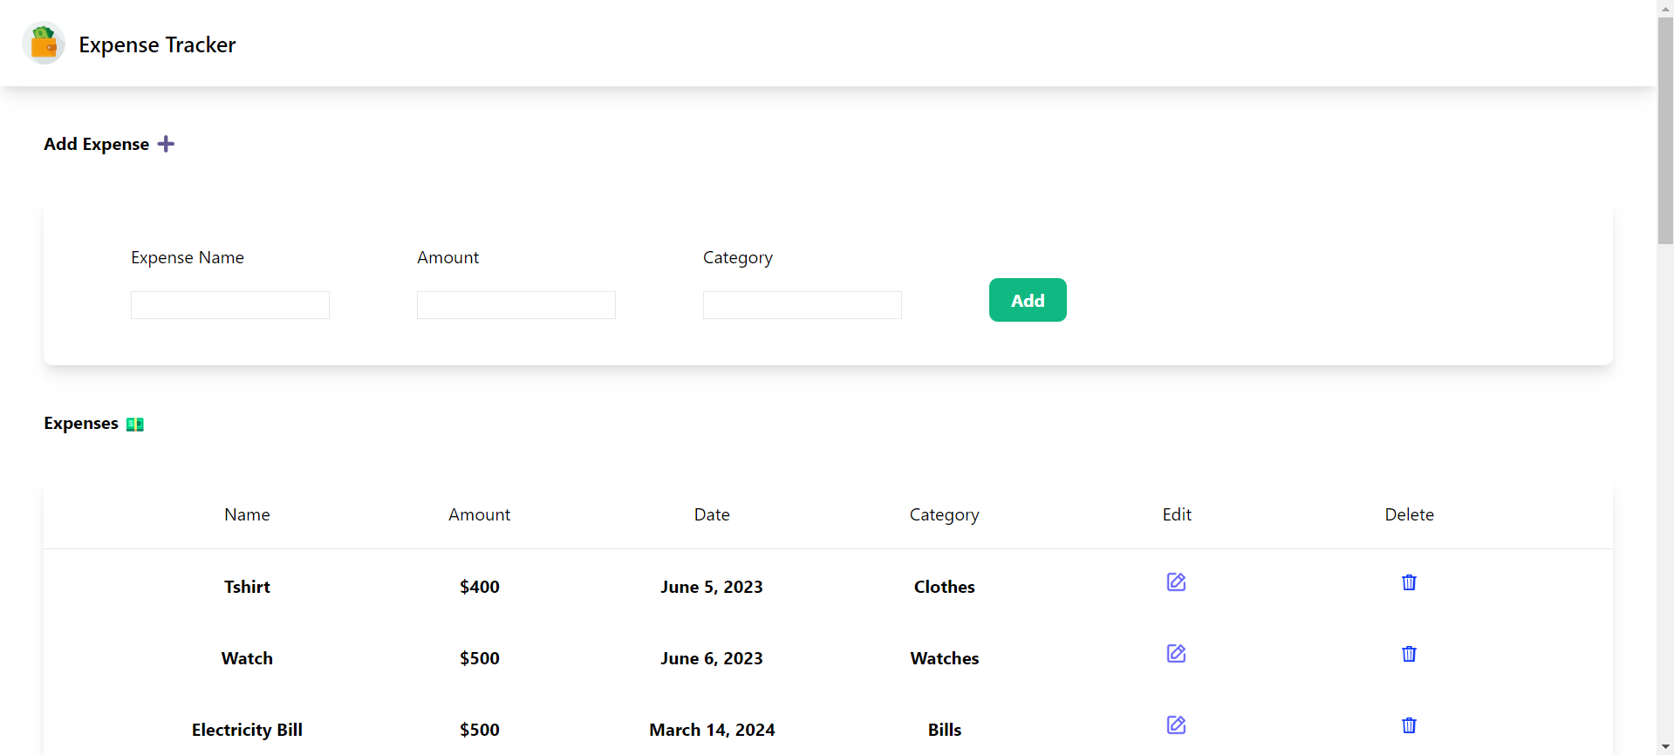Click the money icon next to Expenses
This screenshot has width=1674, height=755.
(135, 425)
